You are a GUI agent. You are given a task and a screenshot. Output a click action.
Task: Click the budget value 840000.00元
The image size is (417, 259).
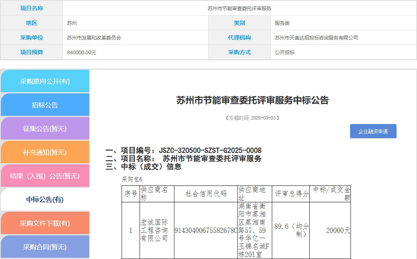[82, 52]
